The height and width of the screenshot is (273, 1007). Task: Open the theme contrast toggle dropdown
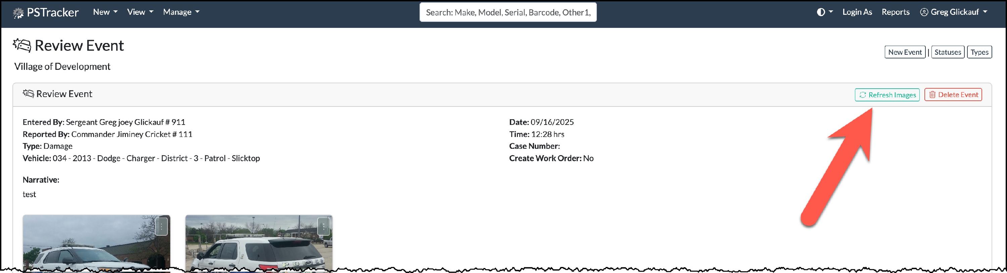tap(824, 12)
